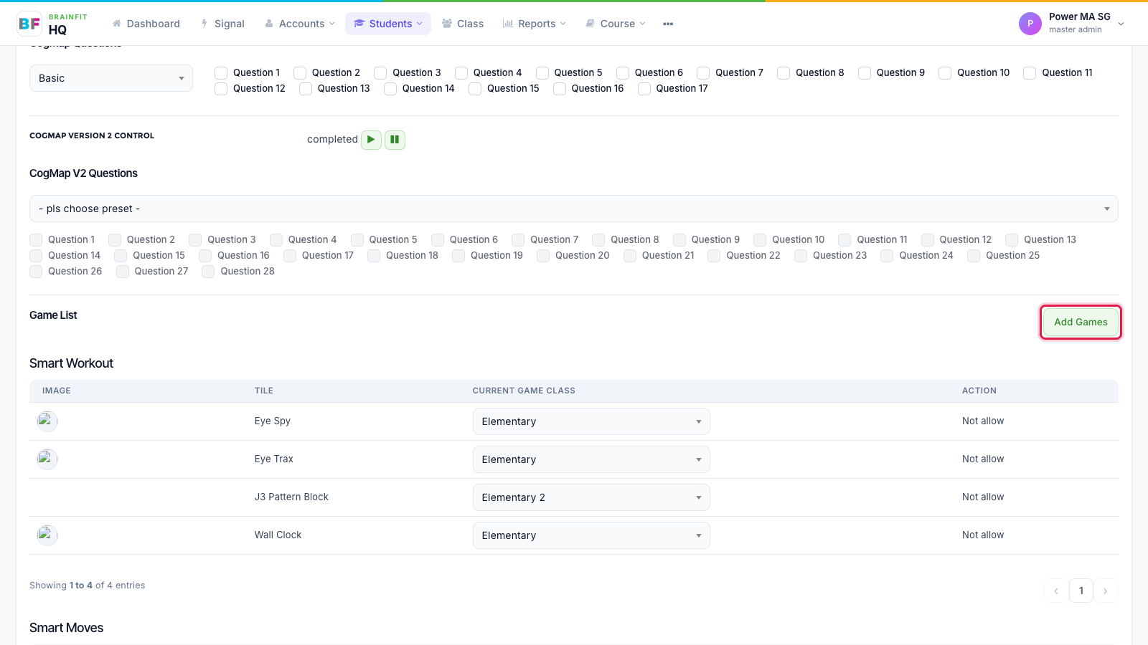This screenshot has width=1148, height=645.
Task: Click the TILE column header
Action: (x=264, y=391)
